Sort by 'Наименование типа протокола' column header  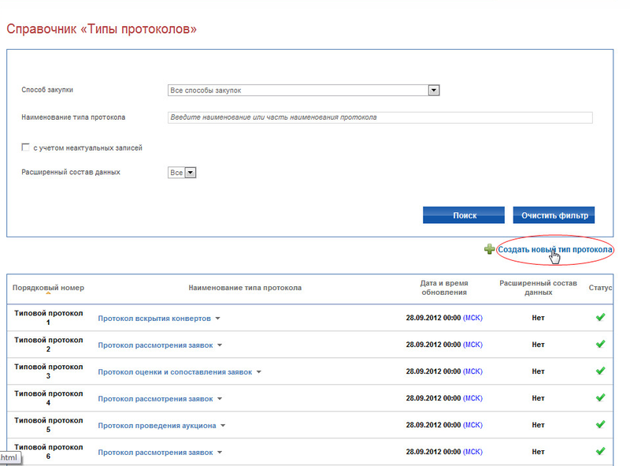(245, 288)
